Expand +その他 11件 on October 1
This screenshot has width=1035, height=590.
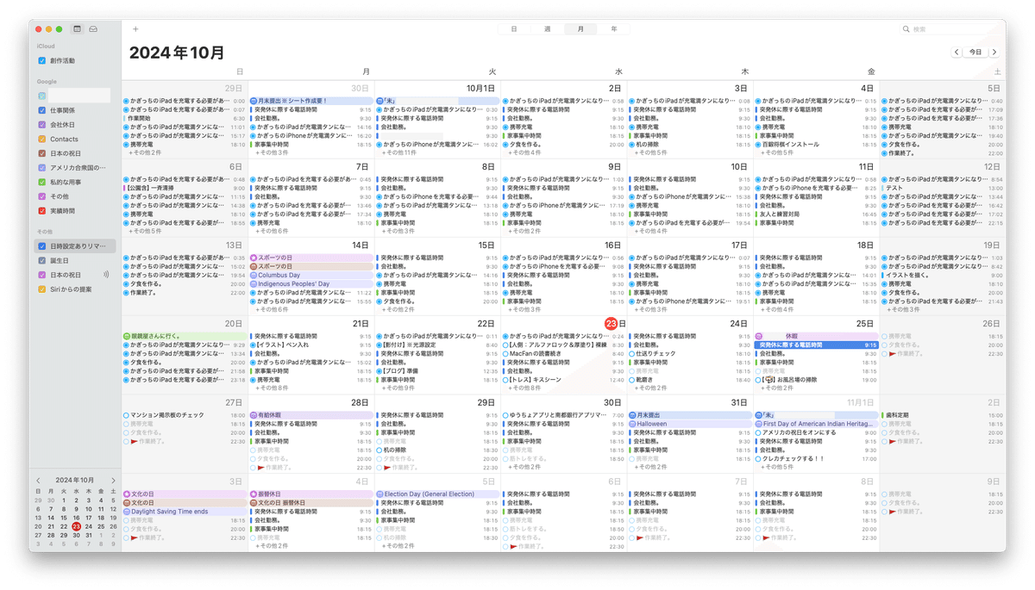[398, 152]
